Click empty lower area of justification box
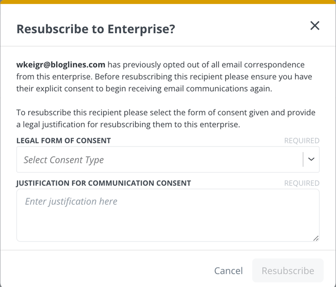The height and width of the screenshot is (287, 336). (x=168, y=227)
